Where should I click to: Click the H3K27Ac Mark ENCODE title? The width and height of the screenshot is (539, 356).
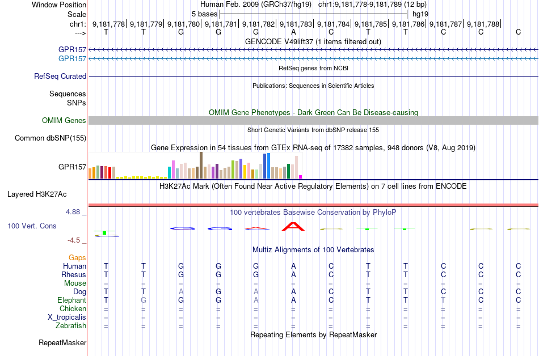click(x=313, y=187)
